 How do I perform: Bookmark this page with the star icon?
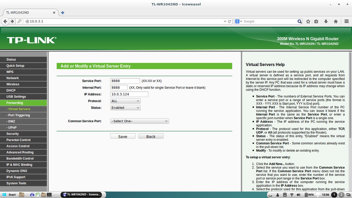pos(308,21)
